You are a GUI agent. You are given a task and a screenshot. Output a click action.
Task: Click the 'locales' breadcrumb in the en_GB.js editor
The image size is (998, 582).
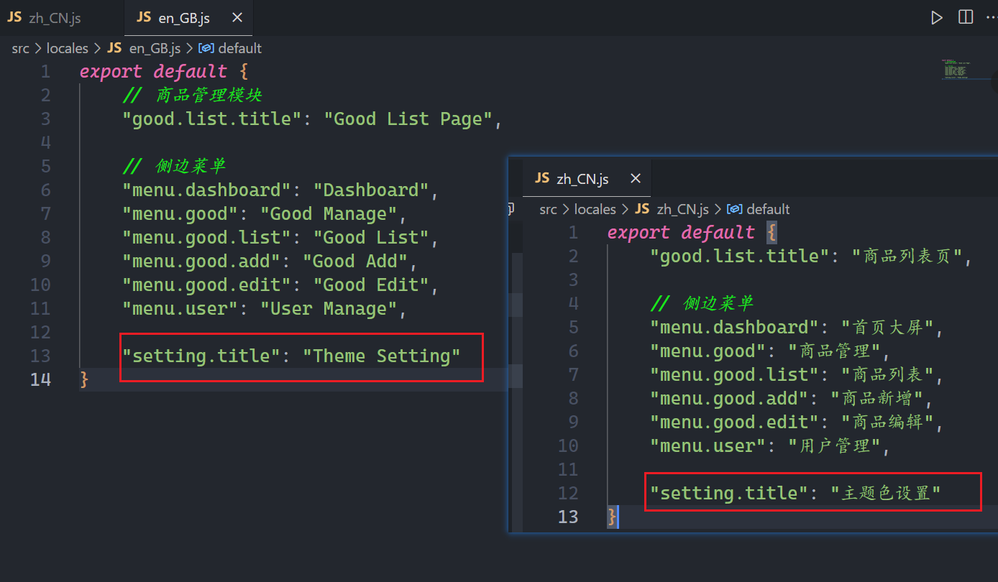[67, 48]
